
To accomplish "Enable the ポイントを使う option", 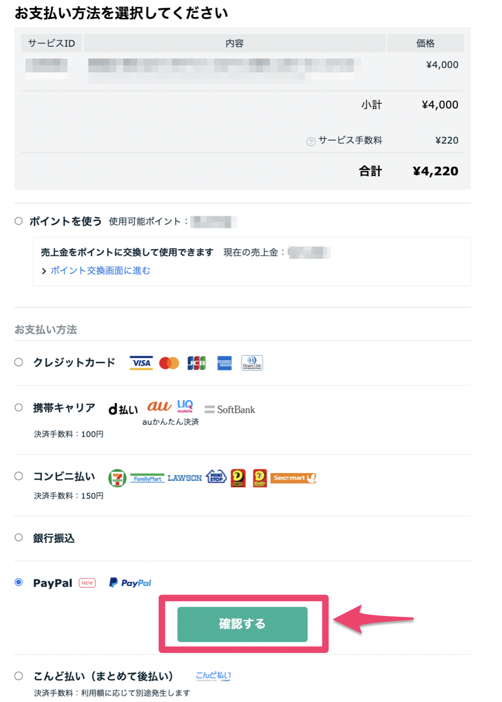I will (x=19, y=221).
